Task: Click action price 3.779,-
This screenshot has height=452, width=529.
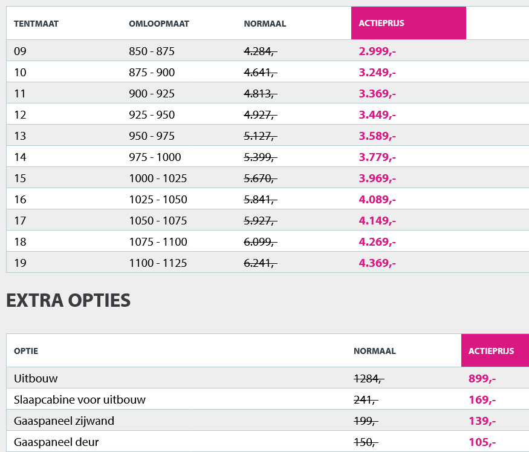Action: pos(377,157)
